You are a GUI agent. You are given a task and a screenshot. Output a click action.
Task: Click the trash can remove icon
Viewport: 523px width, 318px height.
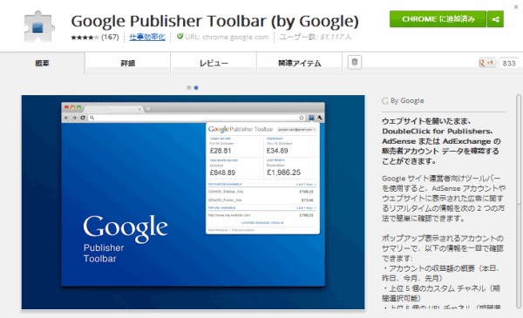click(355, 62)
